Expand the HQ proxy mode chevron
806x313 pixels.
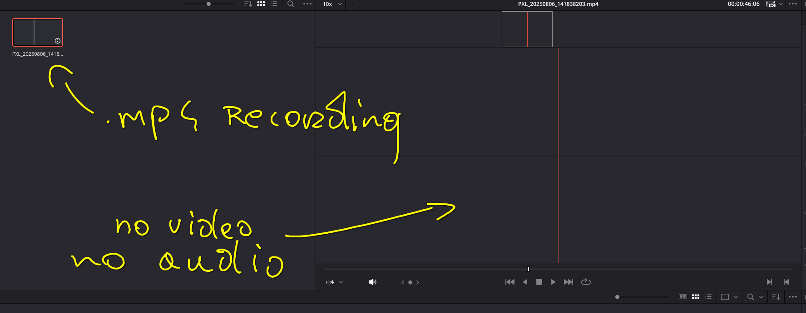tap(781, 4)
